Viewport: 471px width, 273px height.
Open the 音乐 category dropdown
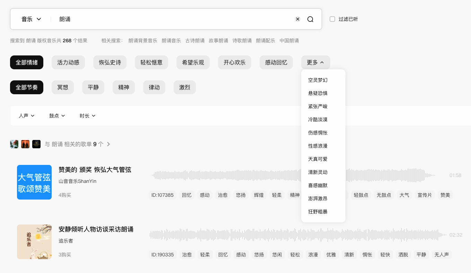(x=31, y=19)
